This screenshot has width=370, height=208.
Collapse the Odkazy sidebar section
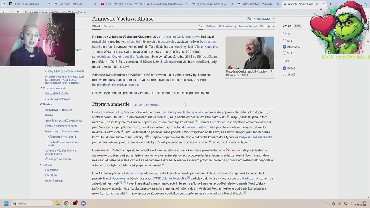41,164
